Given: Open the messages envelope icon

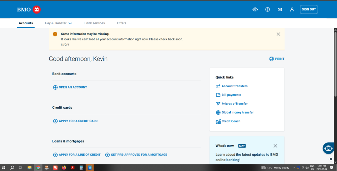Looking at the screenshot, I should [280, 10].
